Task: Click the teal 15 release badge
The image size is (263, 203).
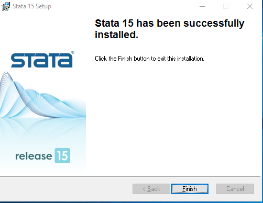Action: tap(62, 155)
